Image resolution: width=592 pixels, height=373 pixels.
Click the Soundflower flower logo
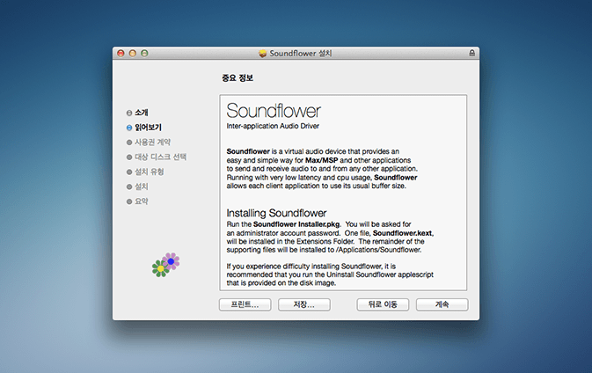point(165,265)
